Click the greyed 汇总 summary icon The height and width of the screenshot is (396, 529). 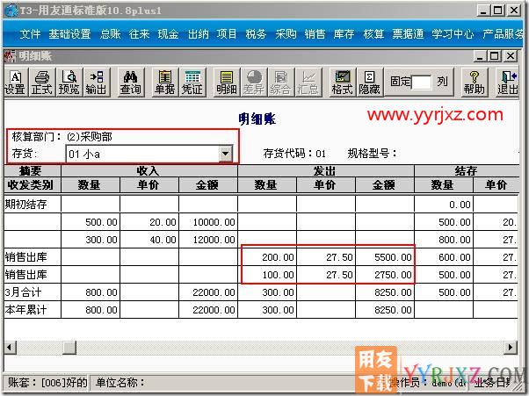308,83
